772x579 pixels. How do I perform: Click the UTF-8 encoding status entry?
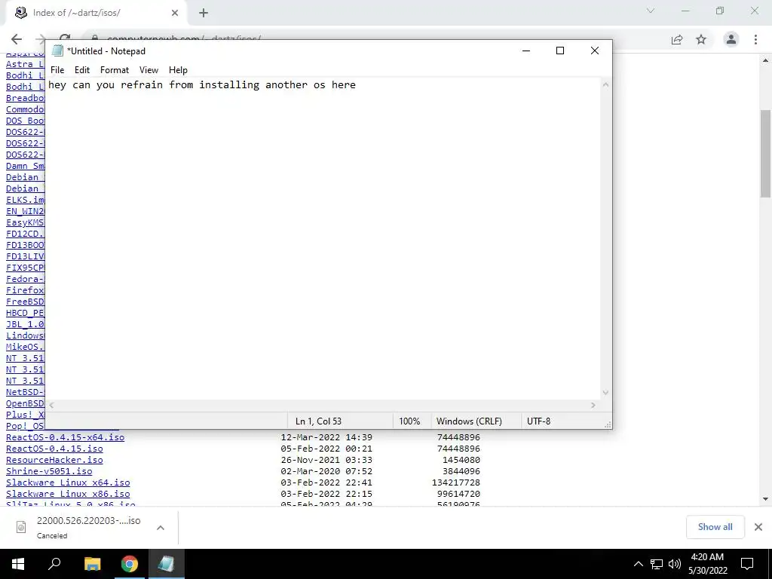(538, 421)
